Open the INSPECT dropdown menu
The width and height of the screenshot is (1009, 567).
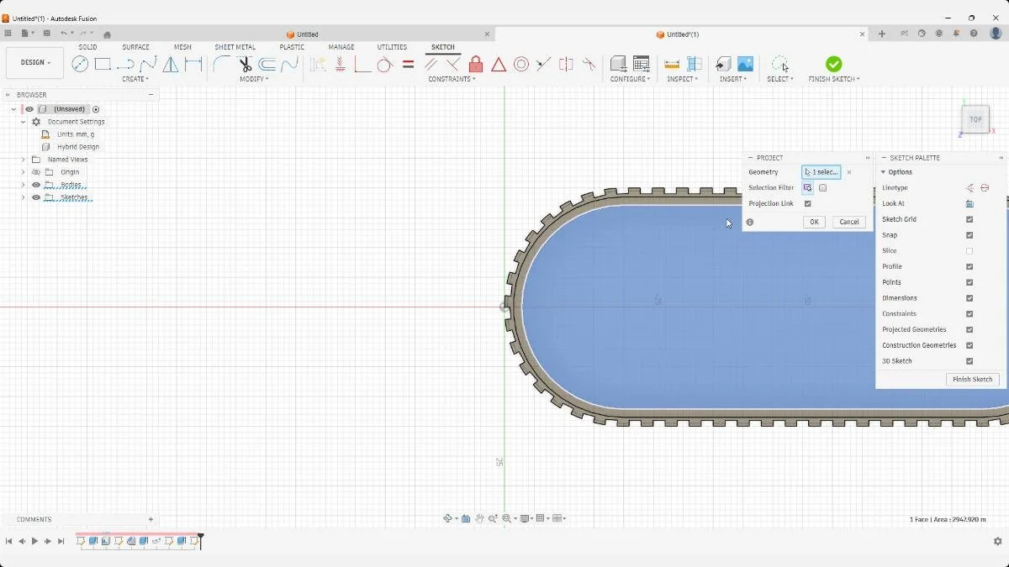(683, 79)
